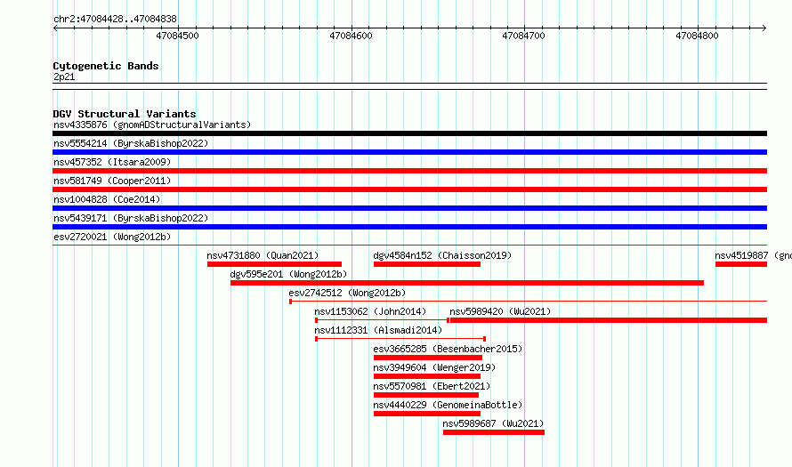This screenshot has height=467, width=792.
Task: Select the red nsv5989687 variant bar
Action: click(x=494, y=432)
